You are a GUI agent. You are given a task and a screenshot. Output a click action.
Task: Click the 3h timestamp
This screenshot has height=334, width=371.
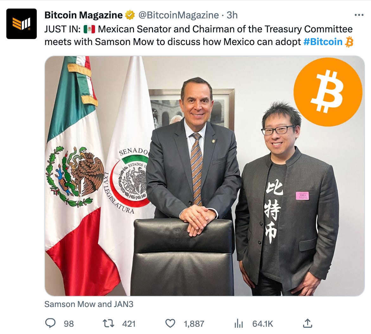pyautogui.click(x=232, y=15)
